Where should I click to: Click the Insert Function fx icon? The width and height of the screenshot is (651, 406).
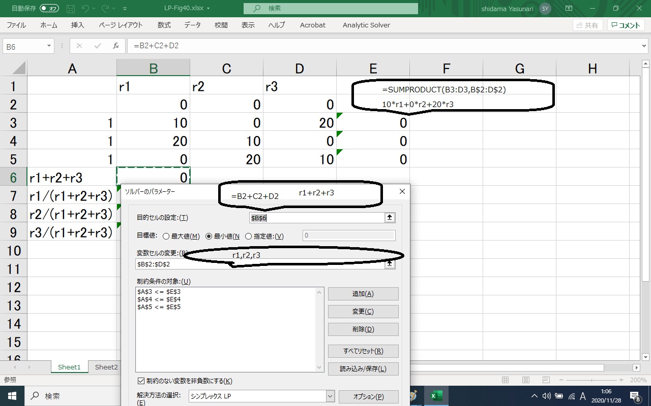coord(116,46)
